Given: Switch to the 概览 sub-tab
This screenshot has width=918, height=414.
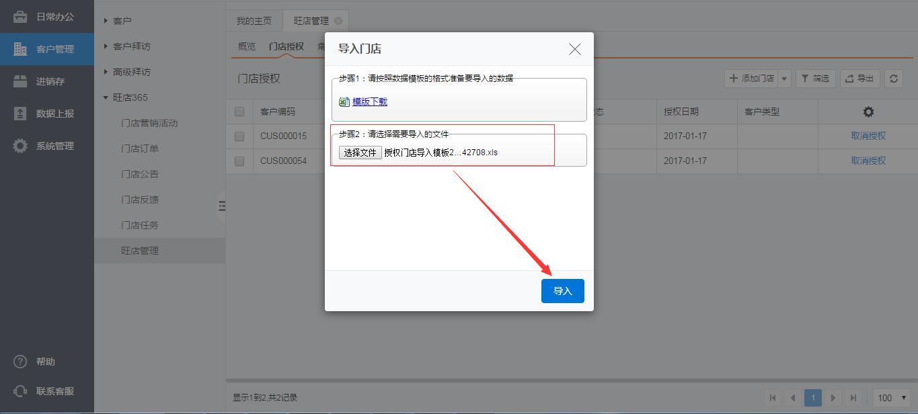Looking at the screenshot, I should pyautogui.click(x=246, y=46).
